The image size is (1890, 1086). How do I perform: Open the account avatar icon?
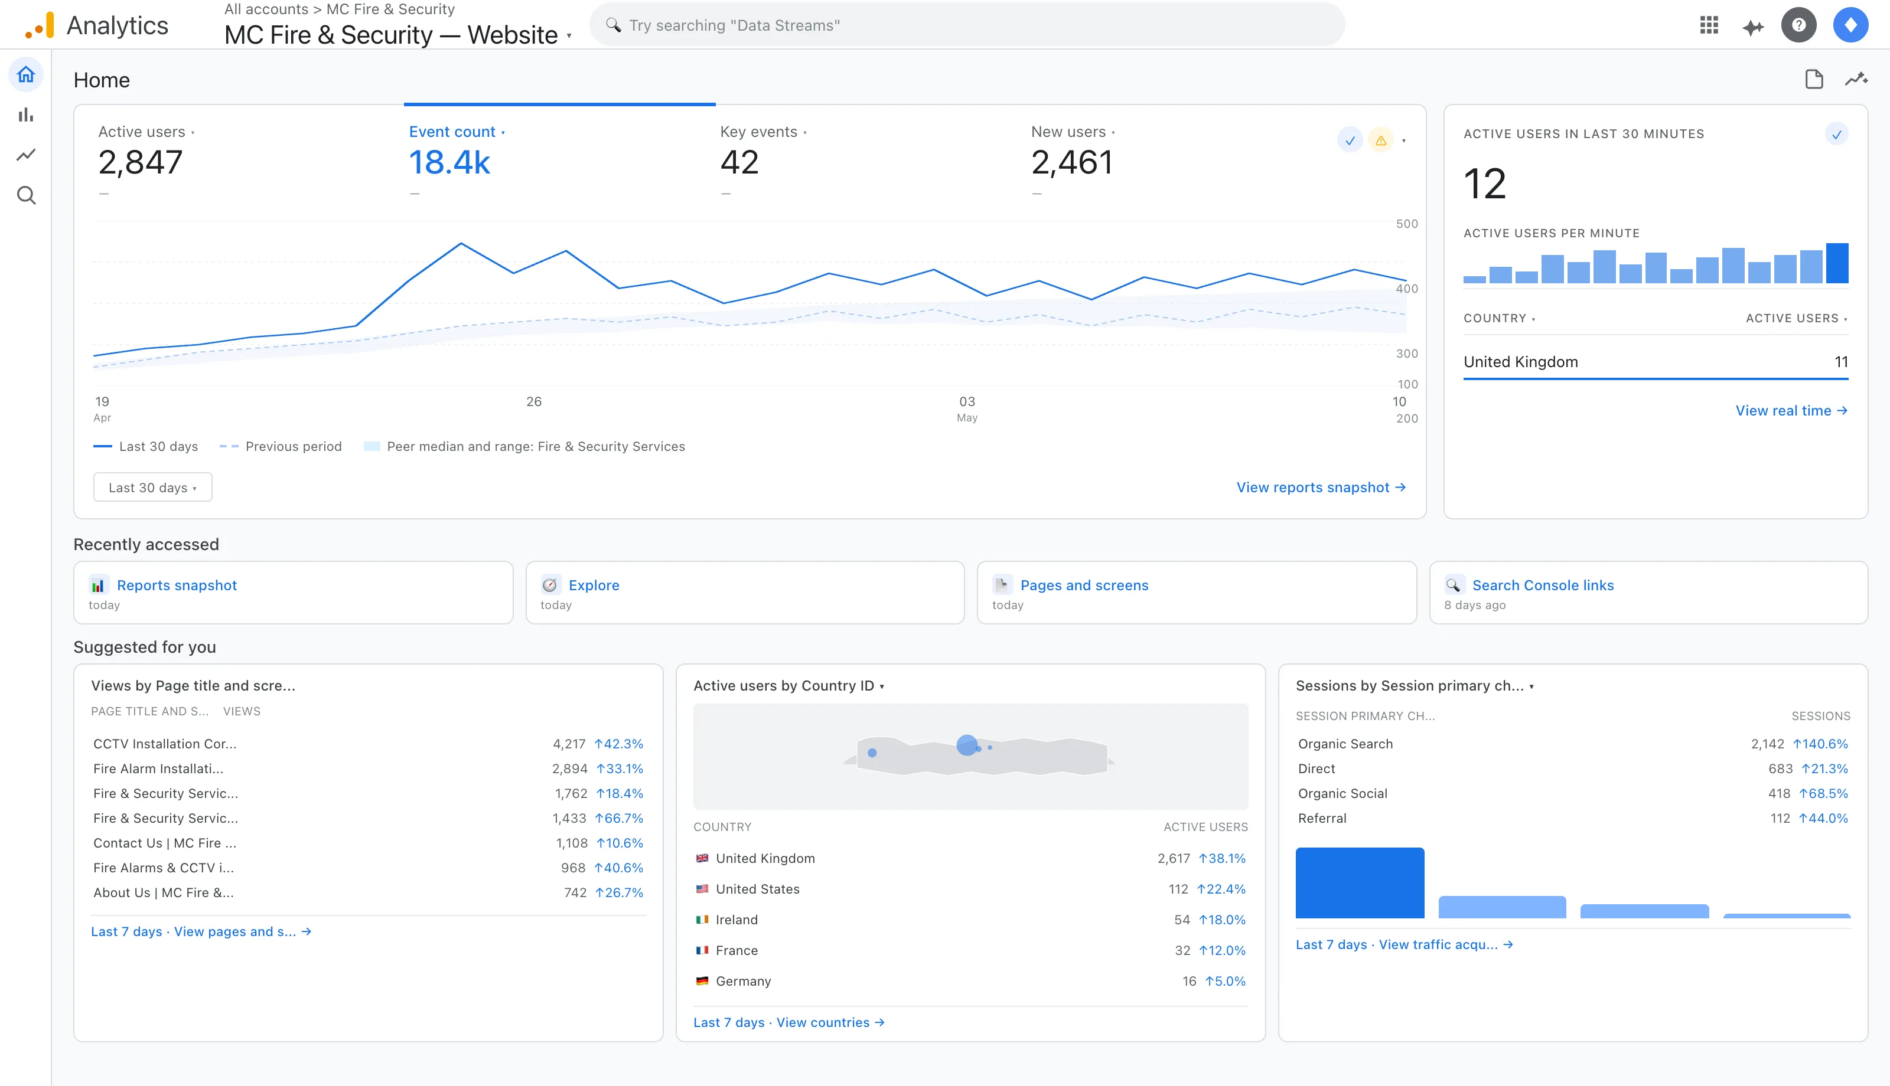pos(1850,25)
